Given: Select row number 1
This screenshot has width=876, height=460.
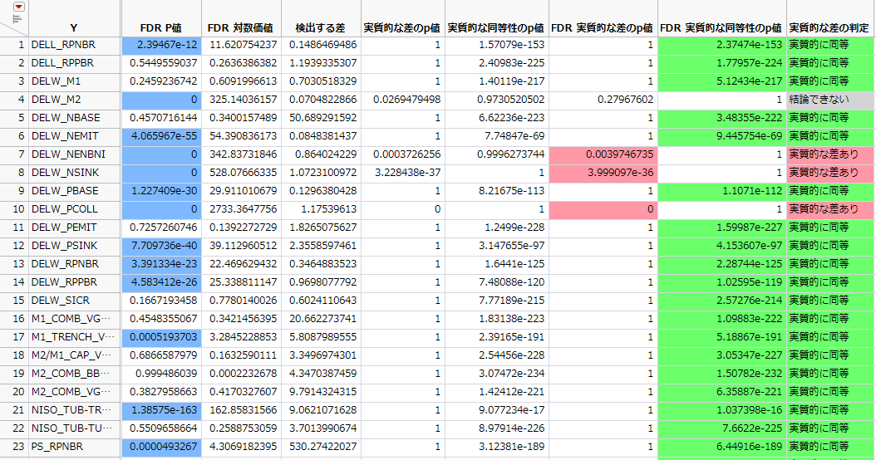Looking at the screenshot, I should 14,45.
